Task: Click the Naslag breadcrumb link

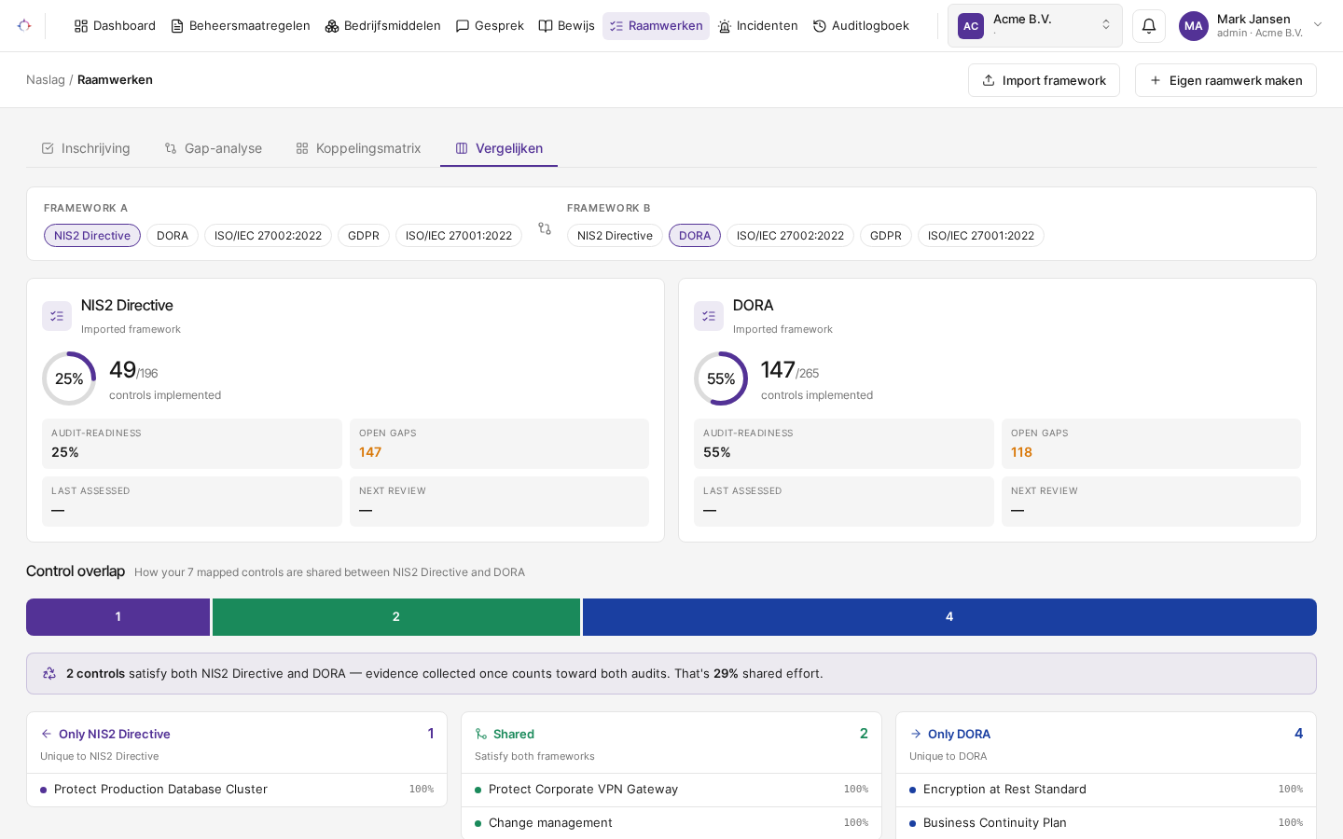Action: click(46, 80)
